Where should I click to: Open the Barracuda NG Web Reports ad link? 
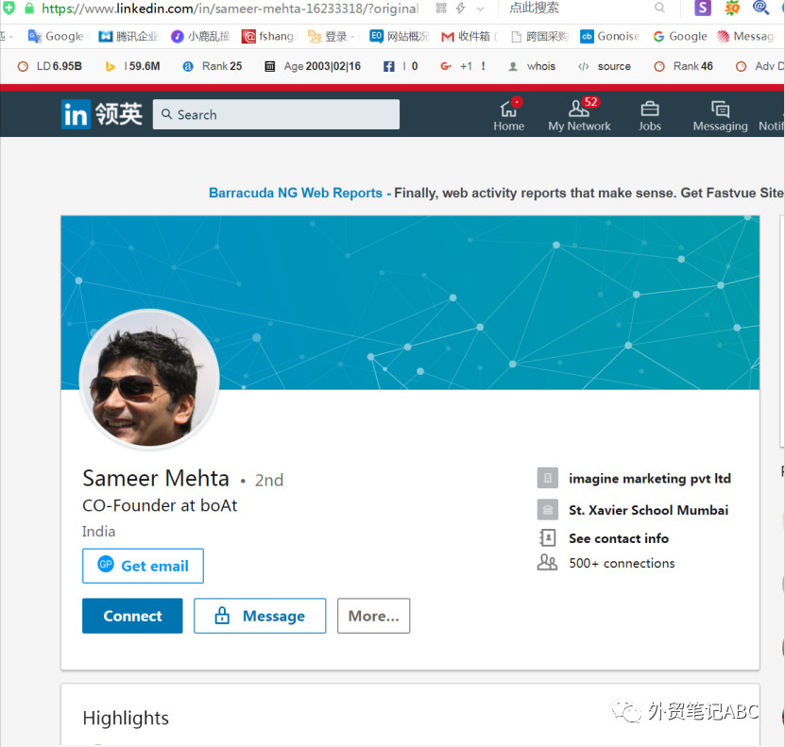tap(296, 193)
